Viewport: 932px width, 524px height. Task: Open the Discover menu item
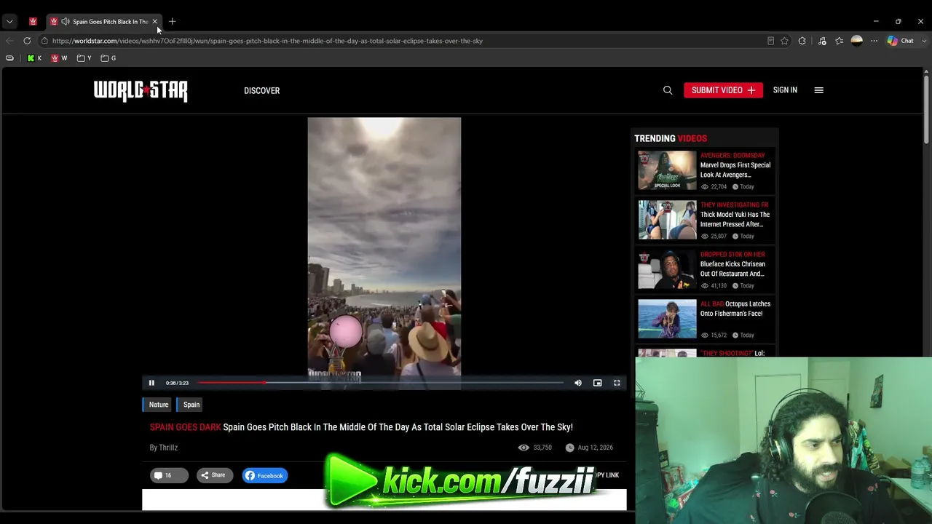coord(262,91)
